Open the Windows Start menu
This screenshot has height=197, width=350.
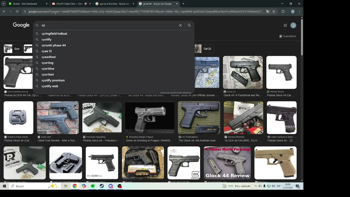point(4,186)
